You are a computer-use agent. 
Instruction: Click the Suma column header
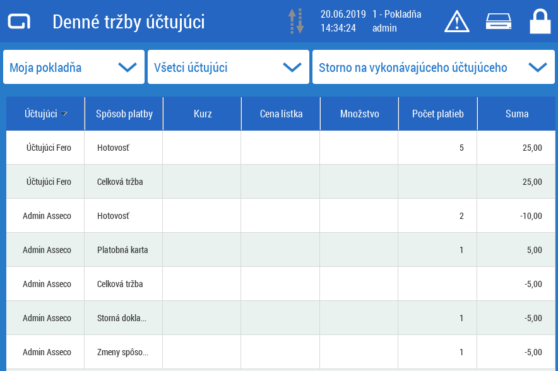coord(516,114)
